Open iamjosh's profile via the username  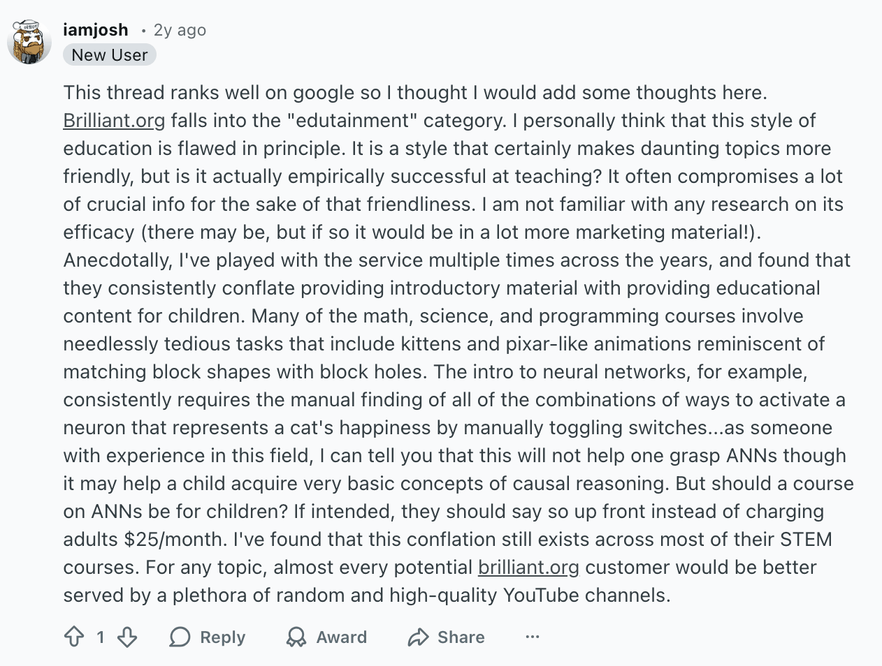tap(95, 30)
